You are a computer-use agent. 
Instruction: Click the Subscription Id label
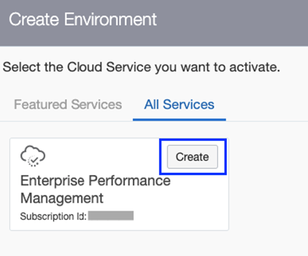(53, 216)
